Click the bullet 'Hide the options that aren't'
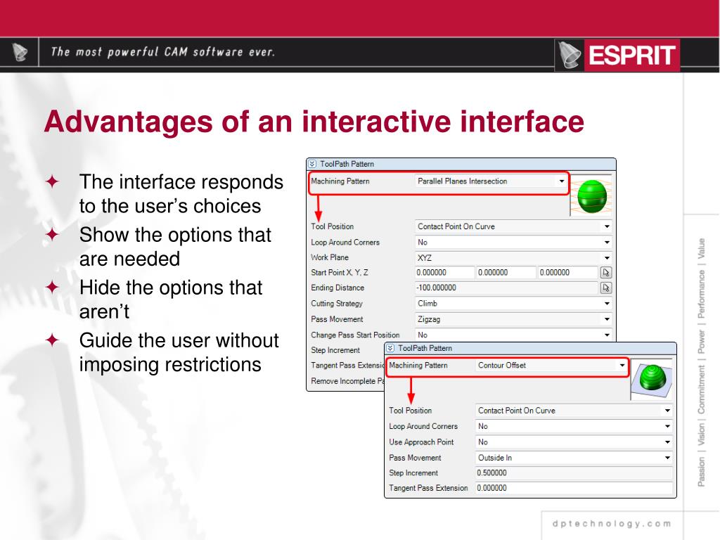This screenshot has height=540, width=720. coord(171,300)
